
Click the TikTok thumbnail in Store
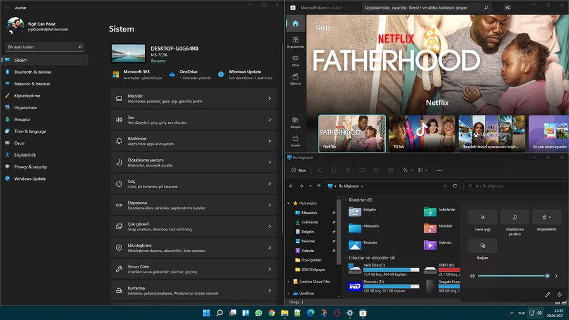pyautogui.click(x=421, y=133)
